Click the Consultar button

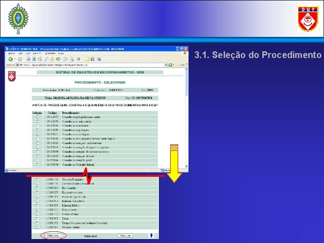(125, 235)
